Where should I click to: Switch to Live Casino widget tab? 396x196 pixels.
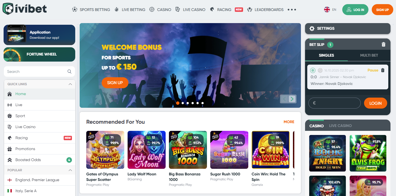pyautogui.click(x=340, y=126)
